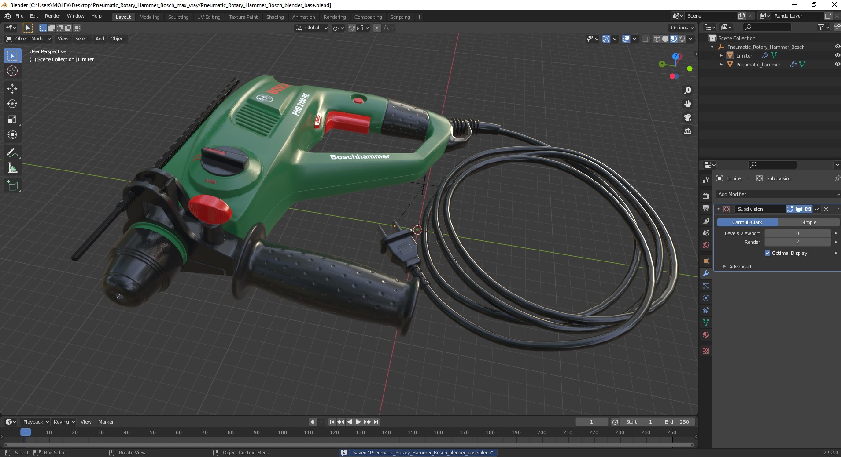Select the Cursor tool in left toolbar
This screenshot has height=457, width=841.
click(12, 71)
